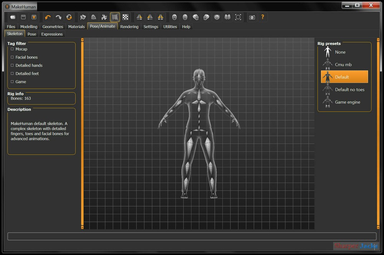
Task: Open the Geometries tab
Action: click(53, 26)
